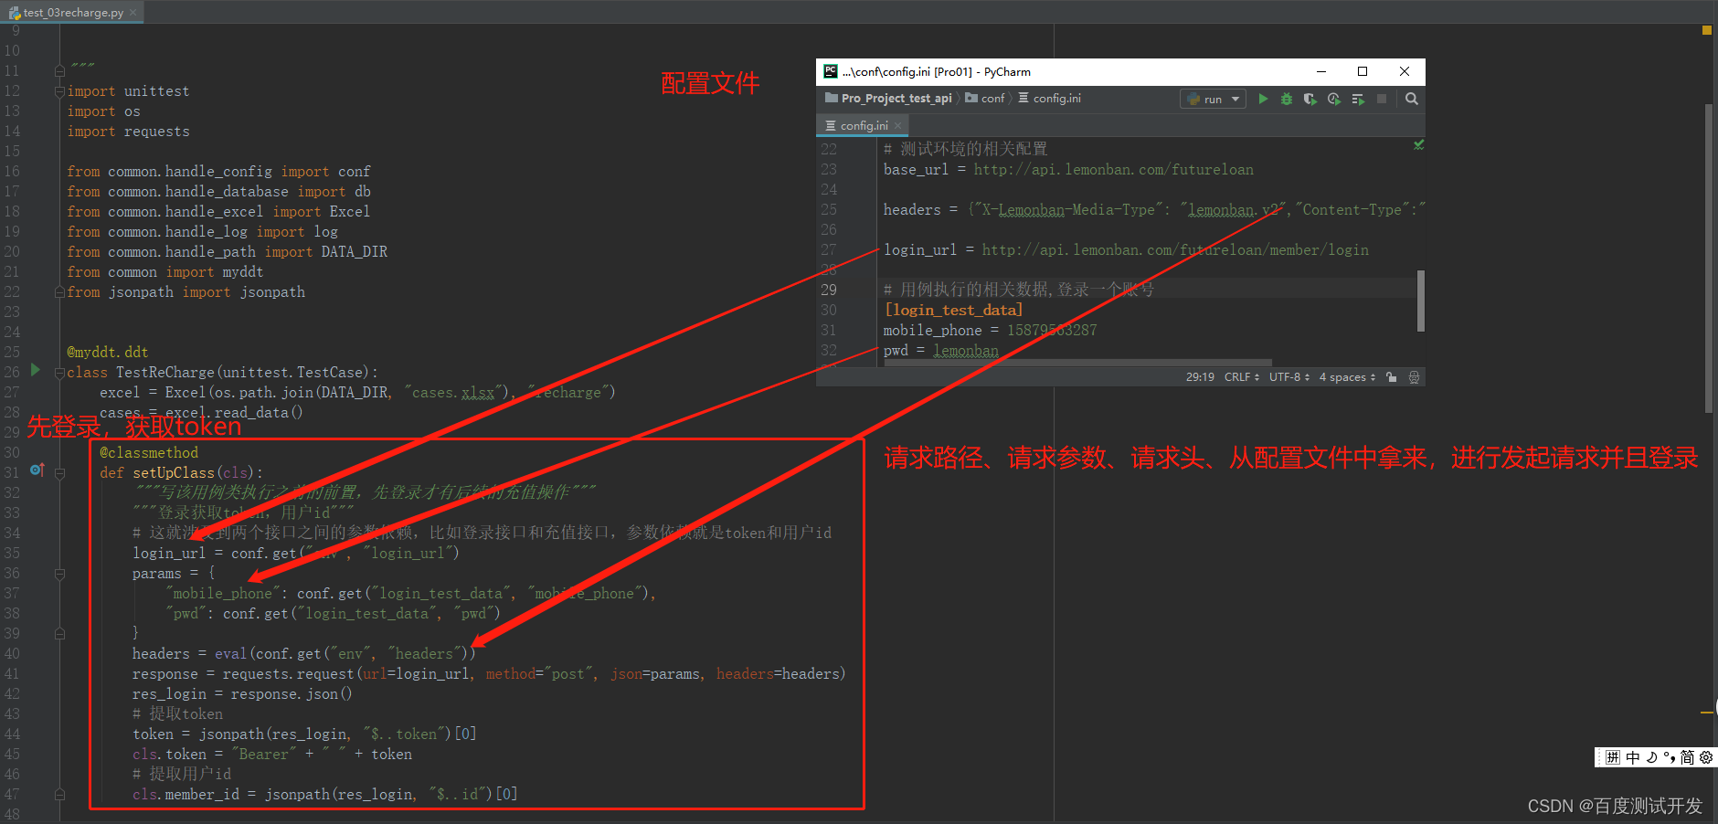Open the run configuration dropdown

tap(1214, 99)
